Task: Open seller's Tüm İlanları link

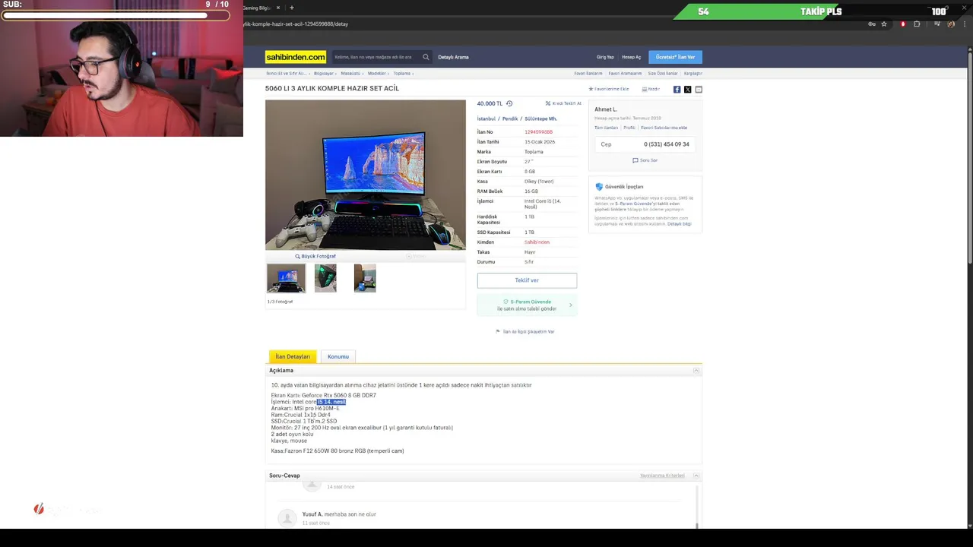Action: (606, 128)
